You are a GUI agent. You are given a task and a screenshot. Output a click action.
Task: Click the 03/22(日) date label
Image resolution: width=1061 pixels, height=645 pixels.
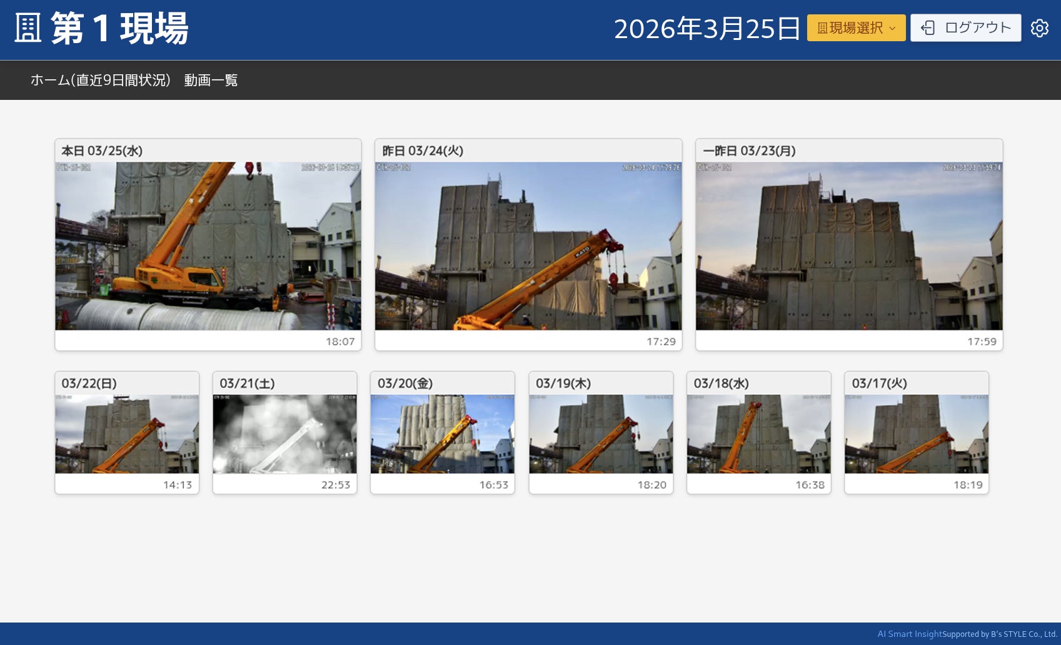click(x=89, y=383)
